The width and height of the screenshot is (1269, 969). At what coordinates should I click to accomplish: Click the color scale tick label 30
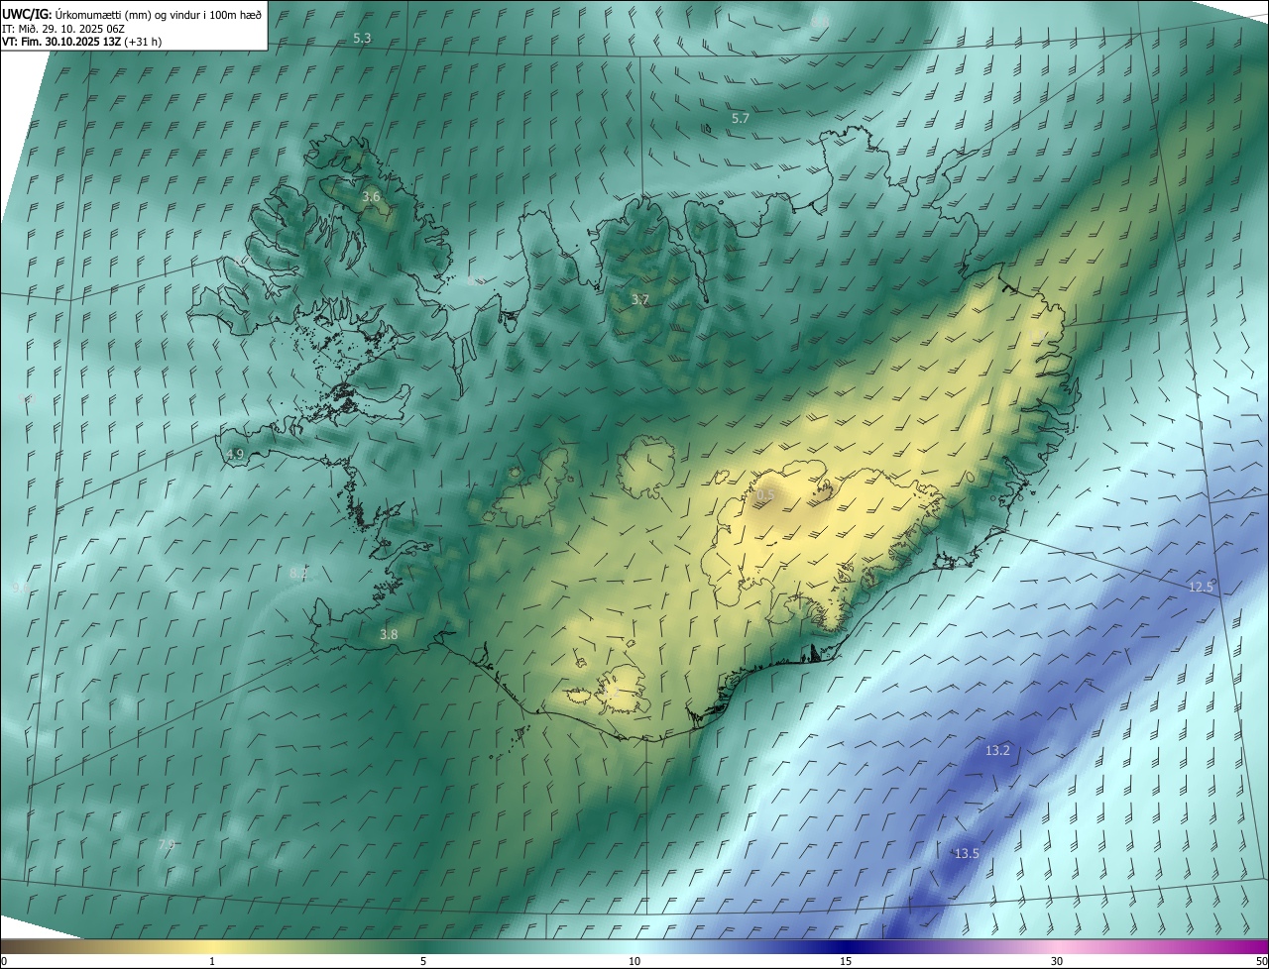click(x=1057, y=961)
